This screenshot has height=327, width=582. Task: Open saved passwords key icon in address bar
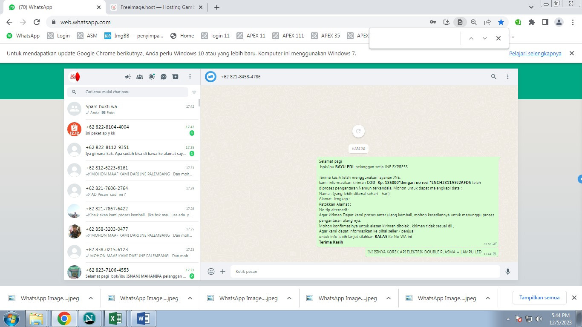[433, 22]
